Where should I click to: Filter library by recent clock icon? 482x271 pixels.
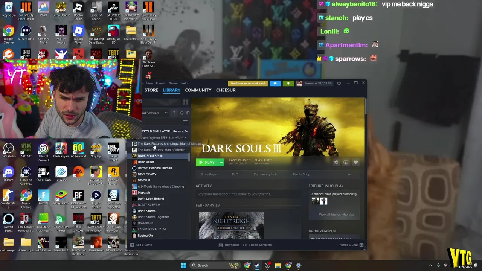pyautogui.click(x=182, y=113)
